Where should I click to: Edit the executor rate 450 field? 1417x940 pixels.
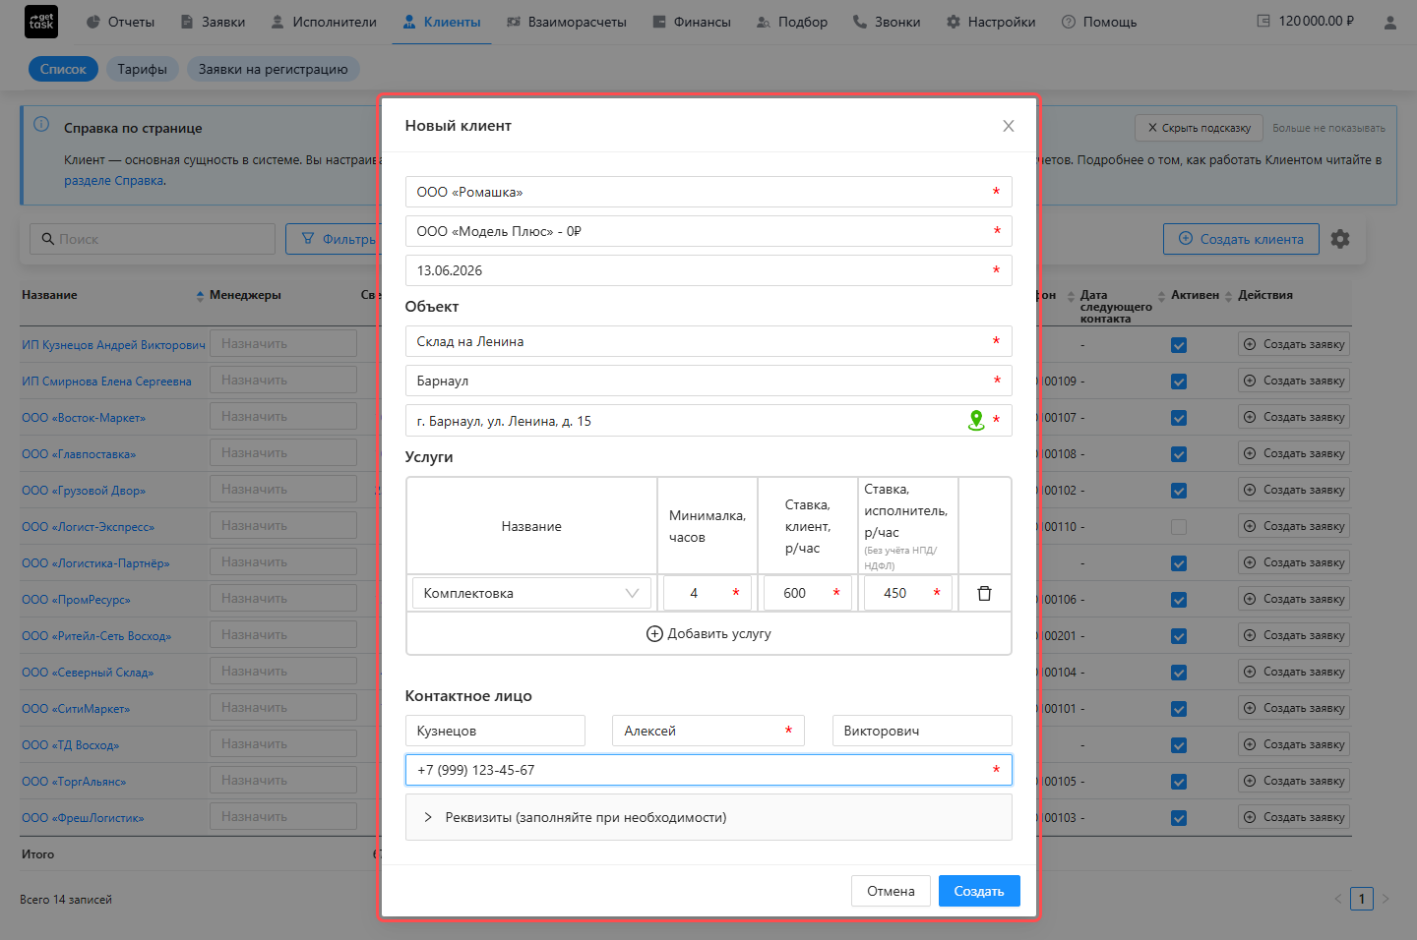[907, 593]
